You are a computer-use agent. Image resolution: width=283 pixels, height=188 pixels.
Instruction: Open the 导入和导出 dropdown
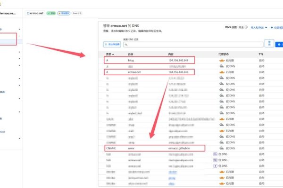pos(259,28)
